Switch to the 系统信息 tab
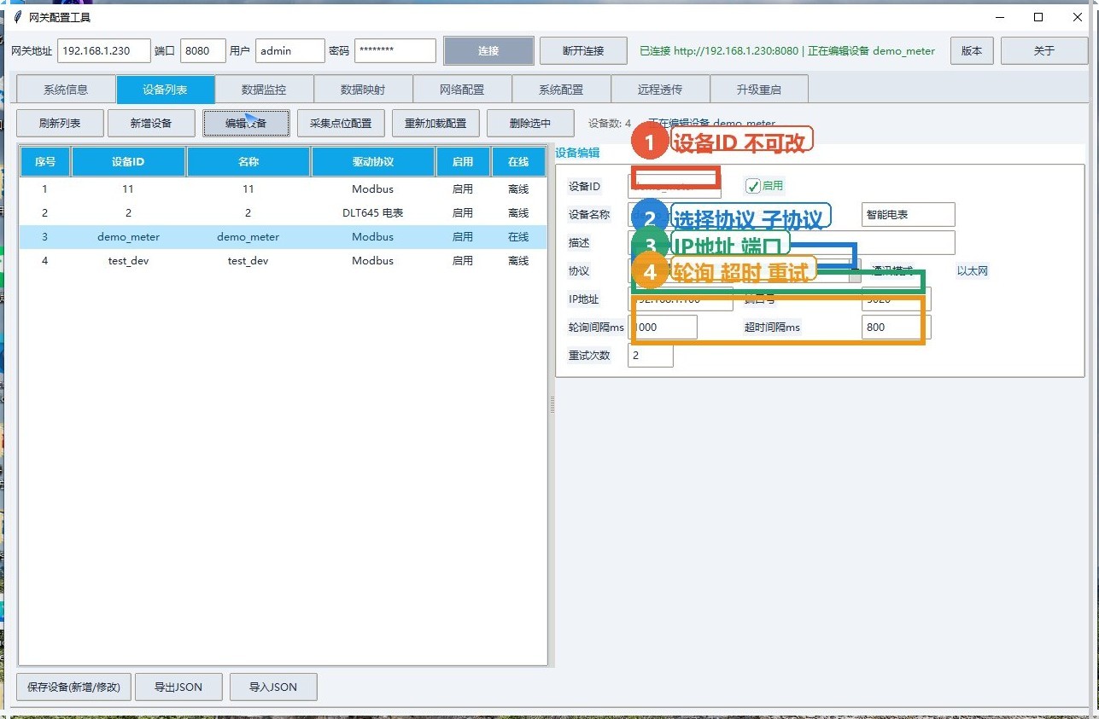The height and width of the screenshot is (719, 1099). [x=66, y=90]
